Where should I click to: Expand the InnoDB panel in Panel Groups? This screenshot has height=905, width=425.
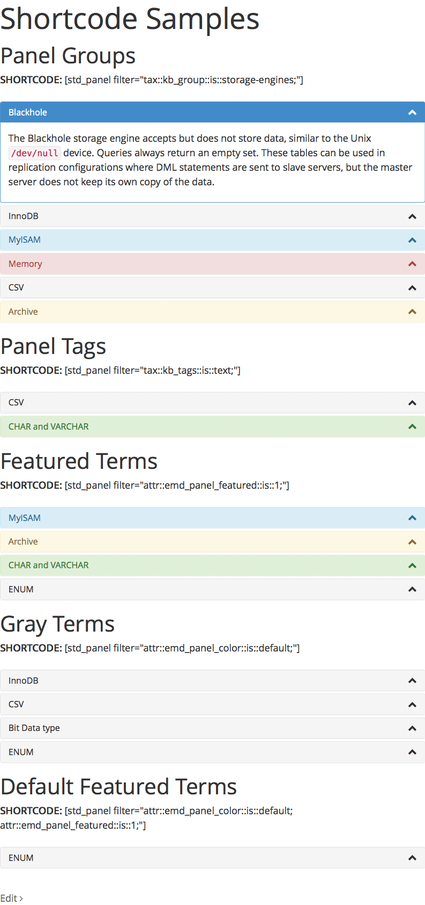(212, 216)
